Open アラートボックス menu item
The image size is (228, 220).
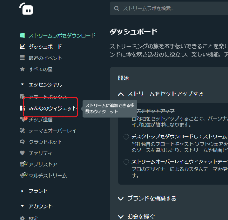[x=48, y=97]
